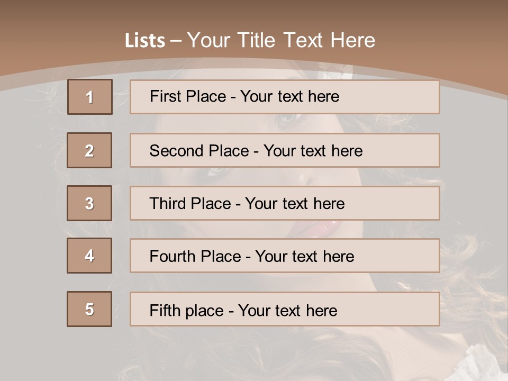Image resolution: width=508 pixels, height=381 pixels.
Task: Select the 'Fourth Place' text placeholder
Action: click(x=285, y=256)
